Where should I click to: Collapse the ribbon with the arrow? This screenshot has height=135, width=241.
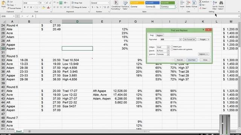tap(239, 12)
